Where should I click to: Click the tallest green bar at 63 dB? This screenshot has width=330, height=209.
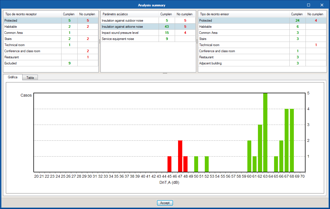(x=265, y=133)
